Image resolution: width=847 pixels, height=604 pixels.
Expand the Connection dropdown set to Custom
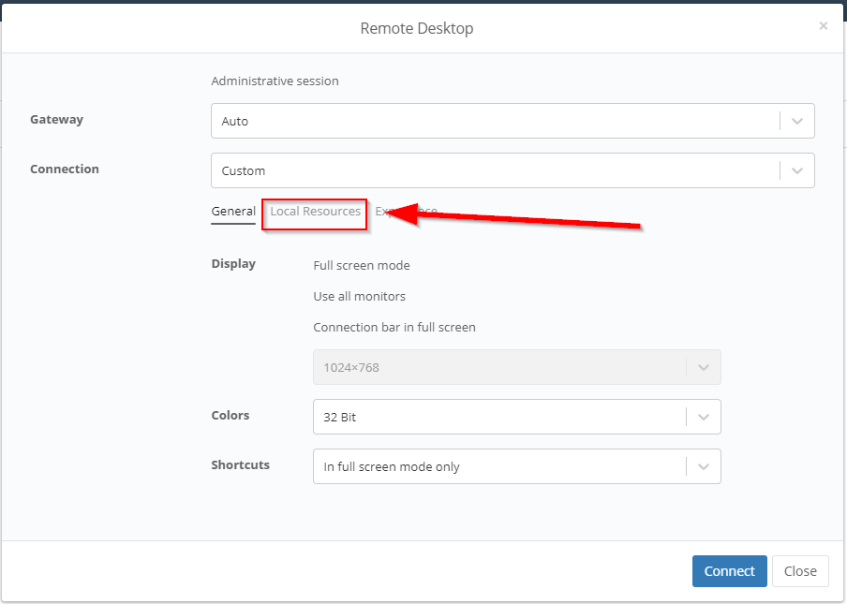(513, 170)
